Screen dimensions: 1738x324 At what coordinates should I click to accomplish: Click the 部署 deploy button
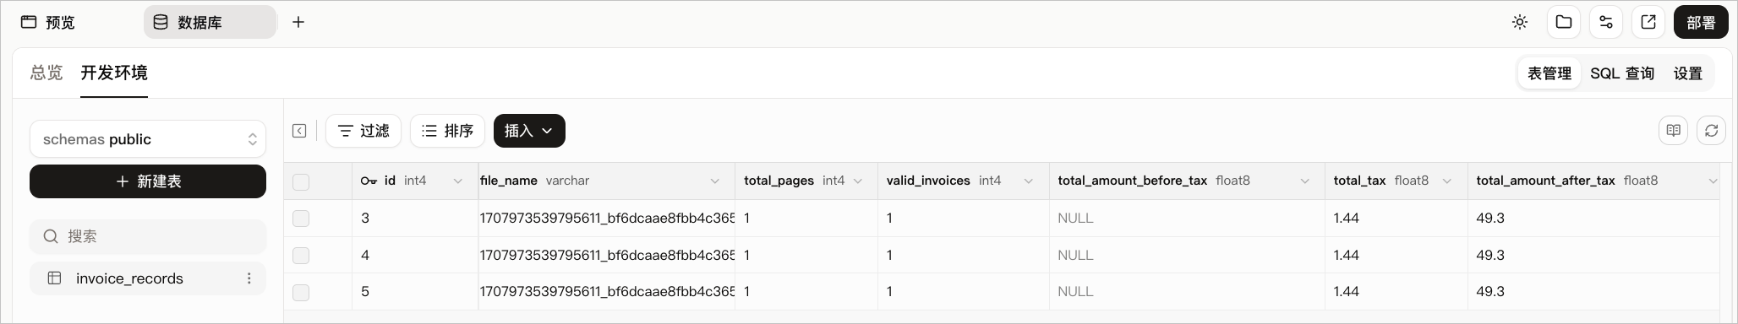(1701, 23)
